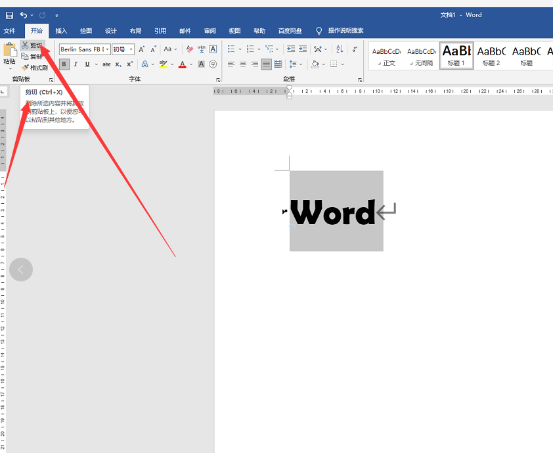Open the font dialog launcher

(218, 80)
